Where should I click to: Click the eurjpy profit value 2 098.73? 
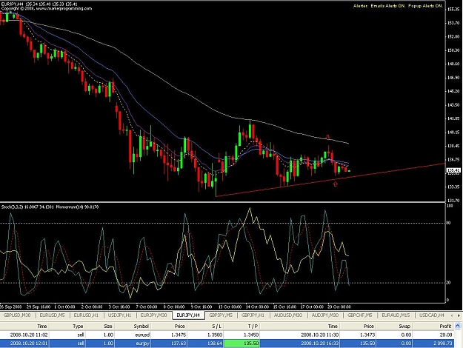click(x=443, y=344)
